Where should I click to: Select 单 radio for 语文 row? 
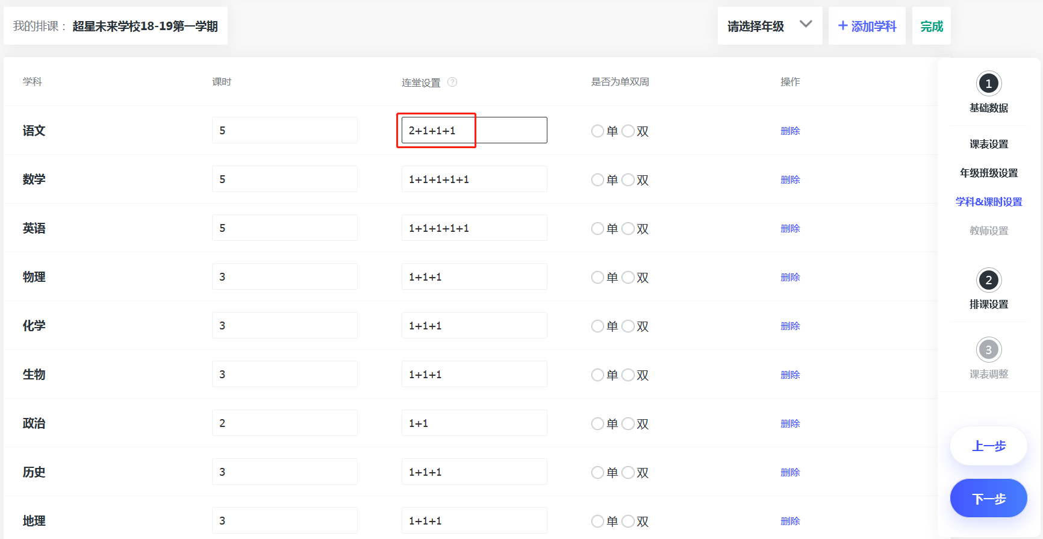tap(597, 131)
